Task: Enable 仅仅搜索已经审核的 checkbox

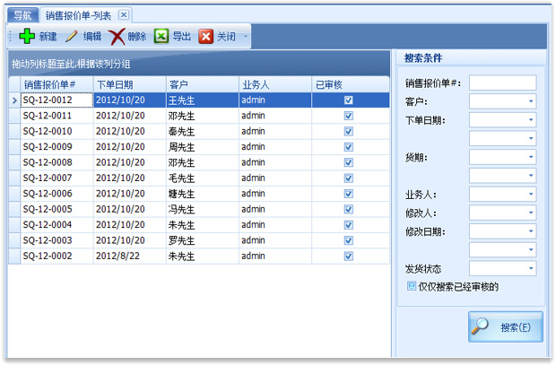Action: coord(412,287)
